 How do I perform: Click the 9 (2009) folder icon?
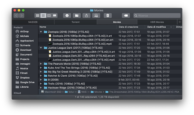click(x=46, y=80)
